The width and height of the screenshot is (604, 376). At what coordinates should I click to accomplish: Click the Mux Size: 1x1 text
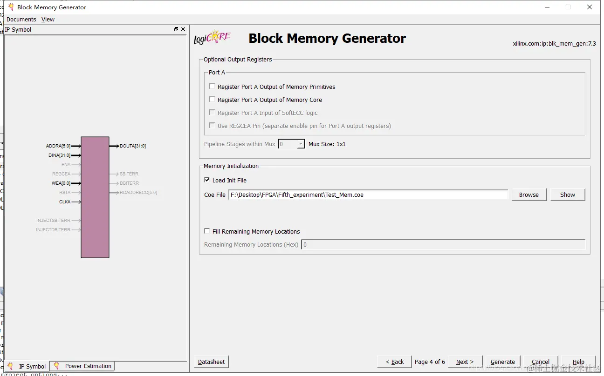coord(327,144)
